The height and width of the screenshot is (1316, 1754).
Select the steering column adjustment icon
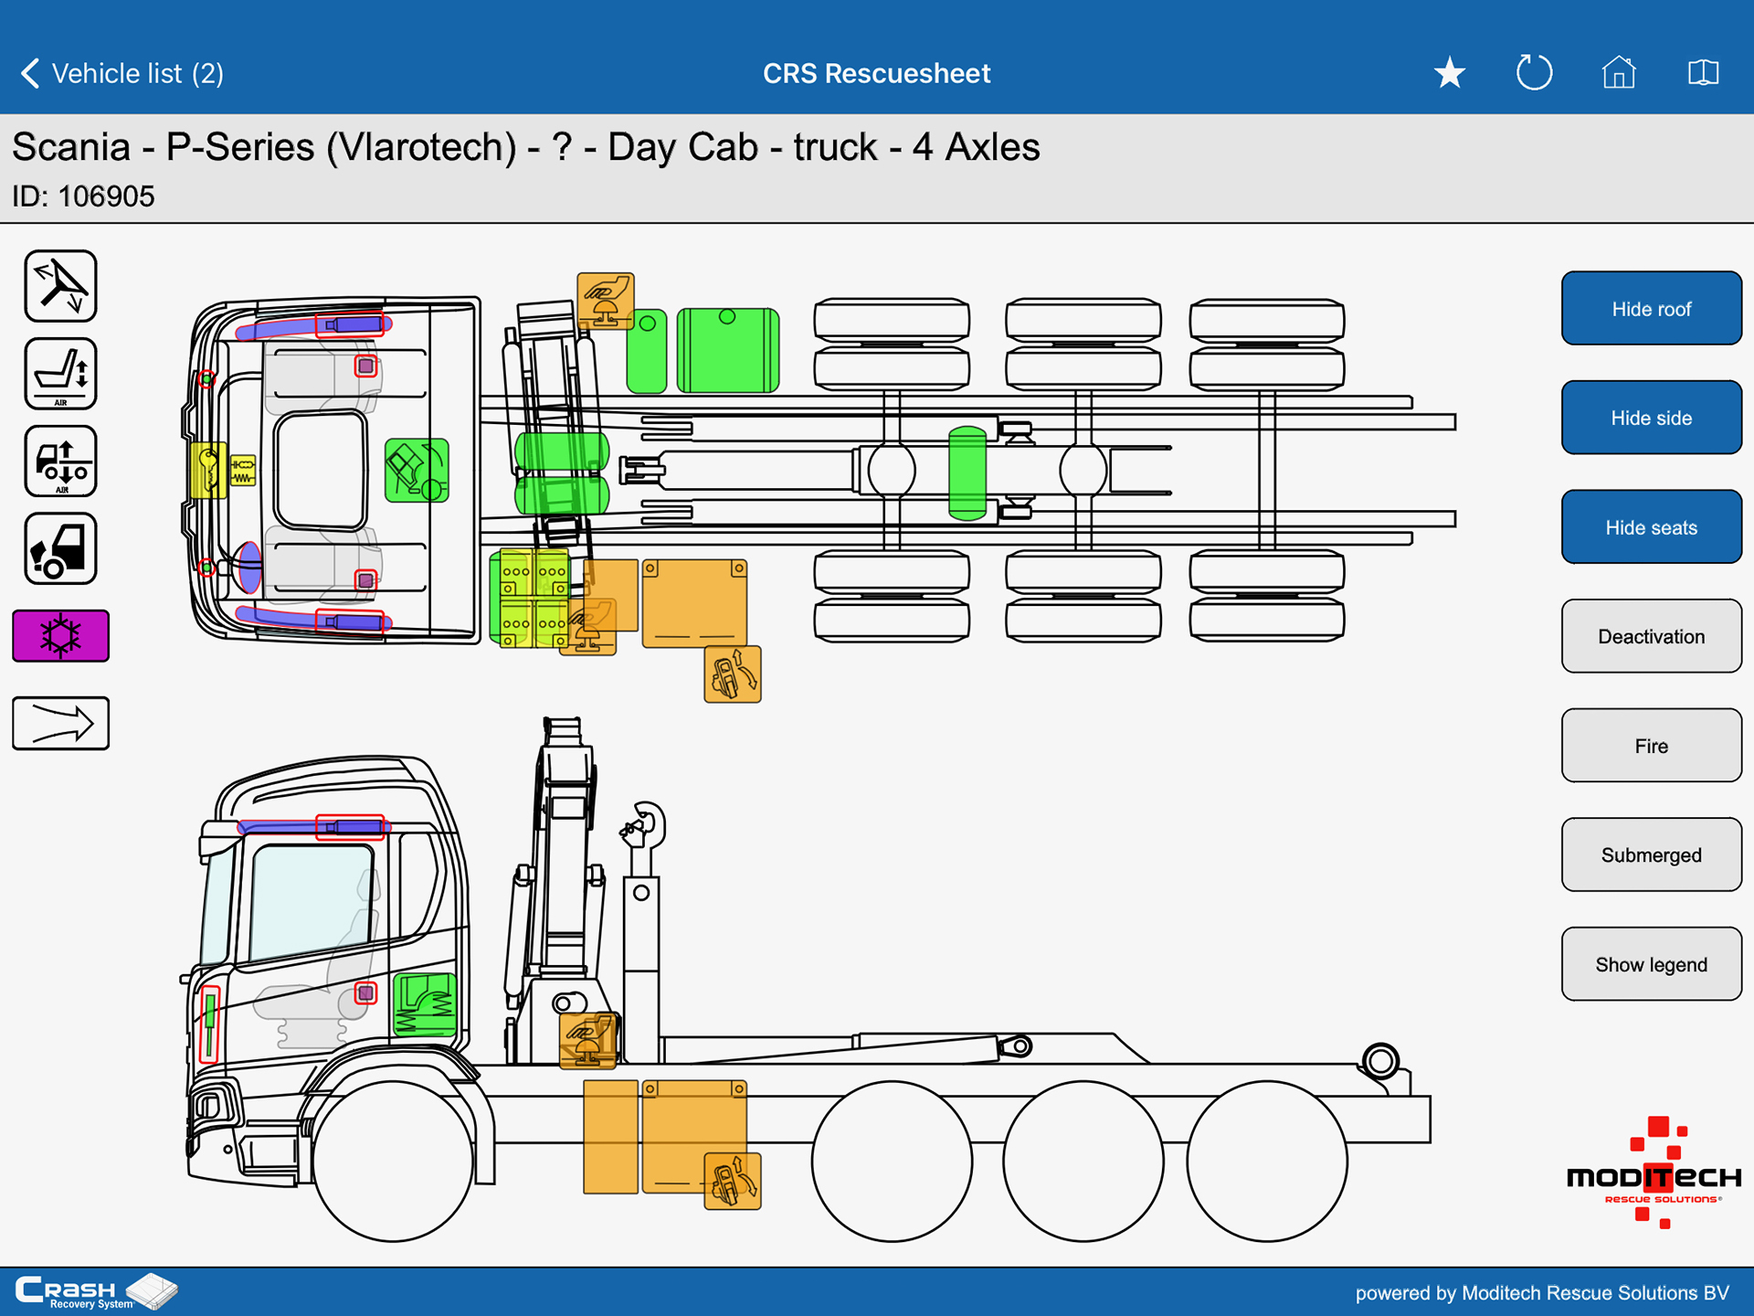pyautogui.click(x=60, y=286)
